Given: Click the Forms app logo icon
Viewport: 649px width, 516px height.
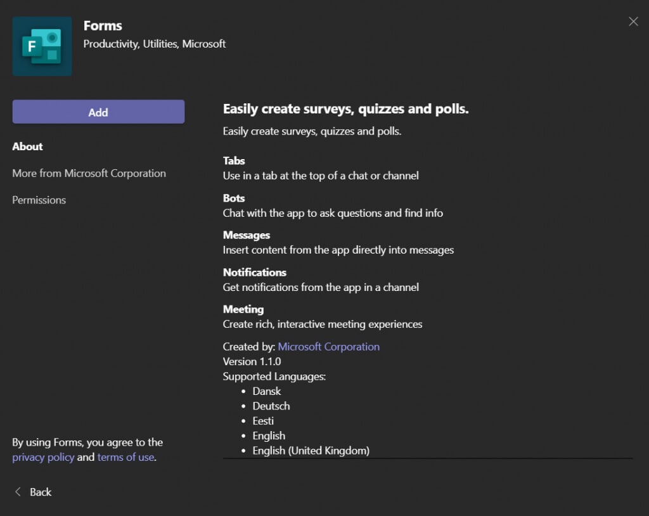Looking at the screenshot, I should (42, 46).
